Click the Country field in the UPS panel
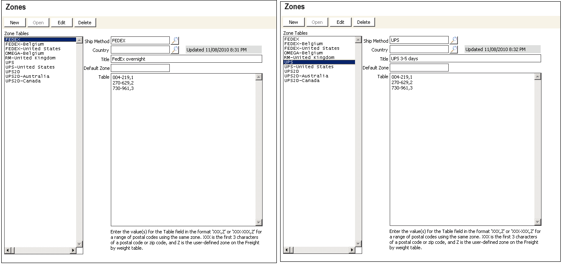Screen dimensions: 562x266 (x=419, y=49)
